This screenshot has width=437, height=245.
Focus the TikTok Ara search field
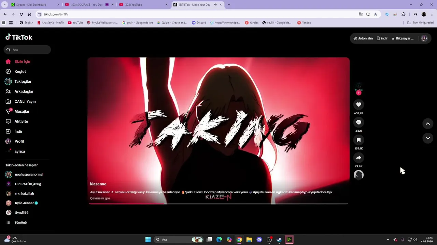(27, 50)
